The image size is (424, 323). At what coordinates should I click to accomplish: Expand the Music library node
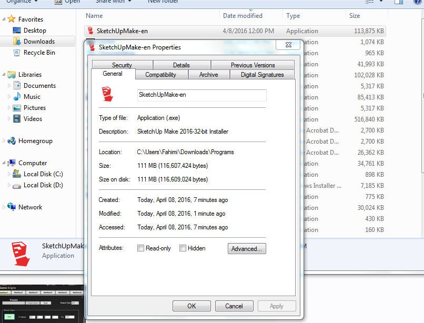pyautogui.click(x=9, y=97)
